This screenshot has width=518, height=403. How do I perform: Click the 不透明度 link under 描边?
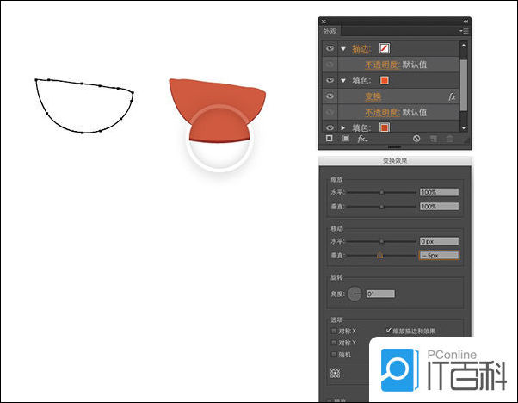(x=382, y=65)
